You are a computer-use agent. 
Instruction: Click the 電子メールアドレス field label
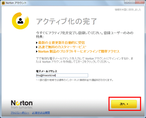[46, 71]
